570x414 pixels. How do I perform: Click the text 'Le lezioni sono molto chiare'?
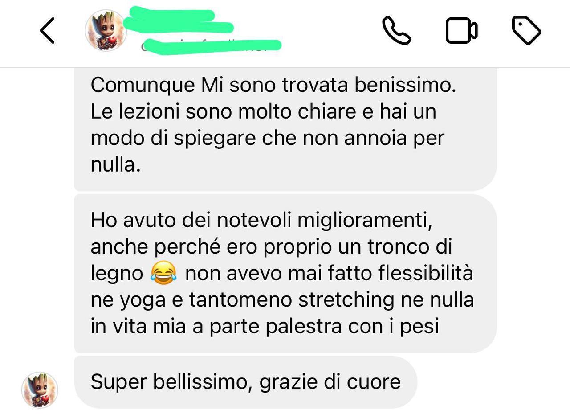[224, 112]
